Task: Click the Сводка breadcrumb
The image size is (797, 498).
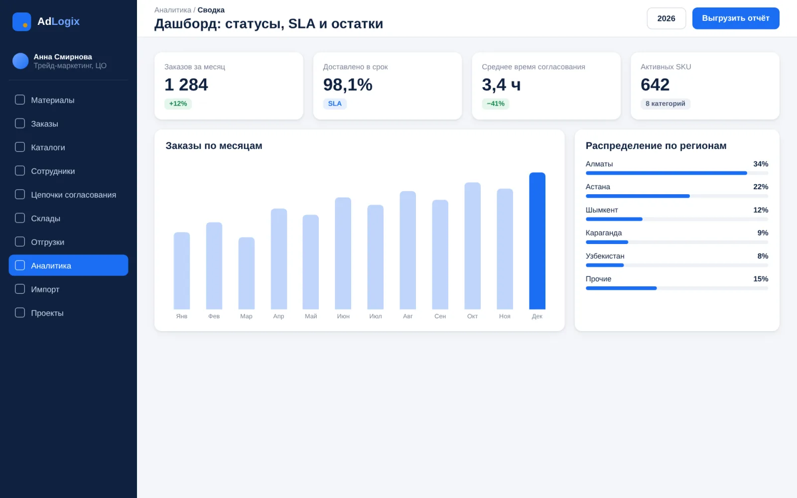Action: pos(211,10)
